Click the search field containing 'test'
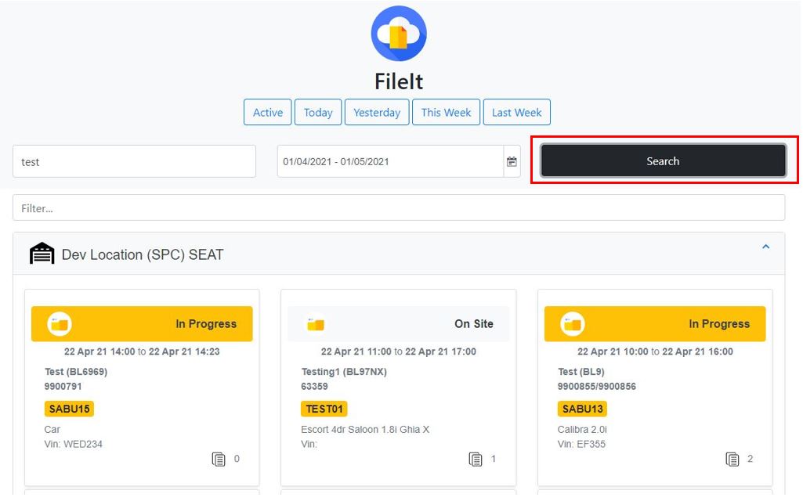 134,162
